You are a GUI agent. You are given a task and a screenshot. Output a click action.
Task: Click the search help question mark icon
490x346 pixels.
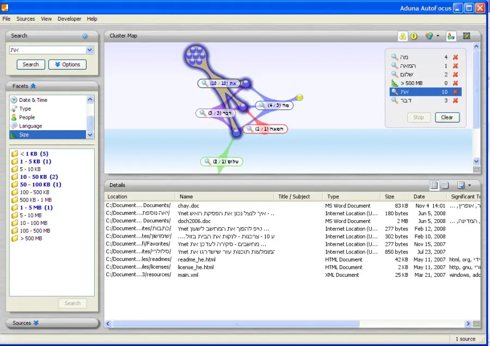pyautogui.click(x=85, y=36)
